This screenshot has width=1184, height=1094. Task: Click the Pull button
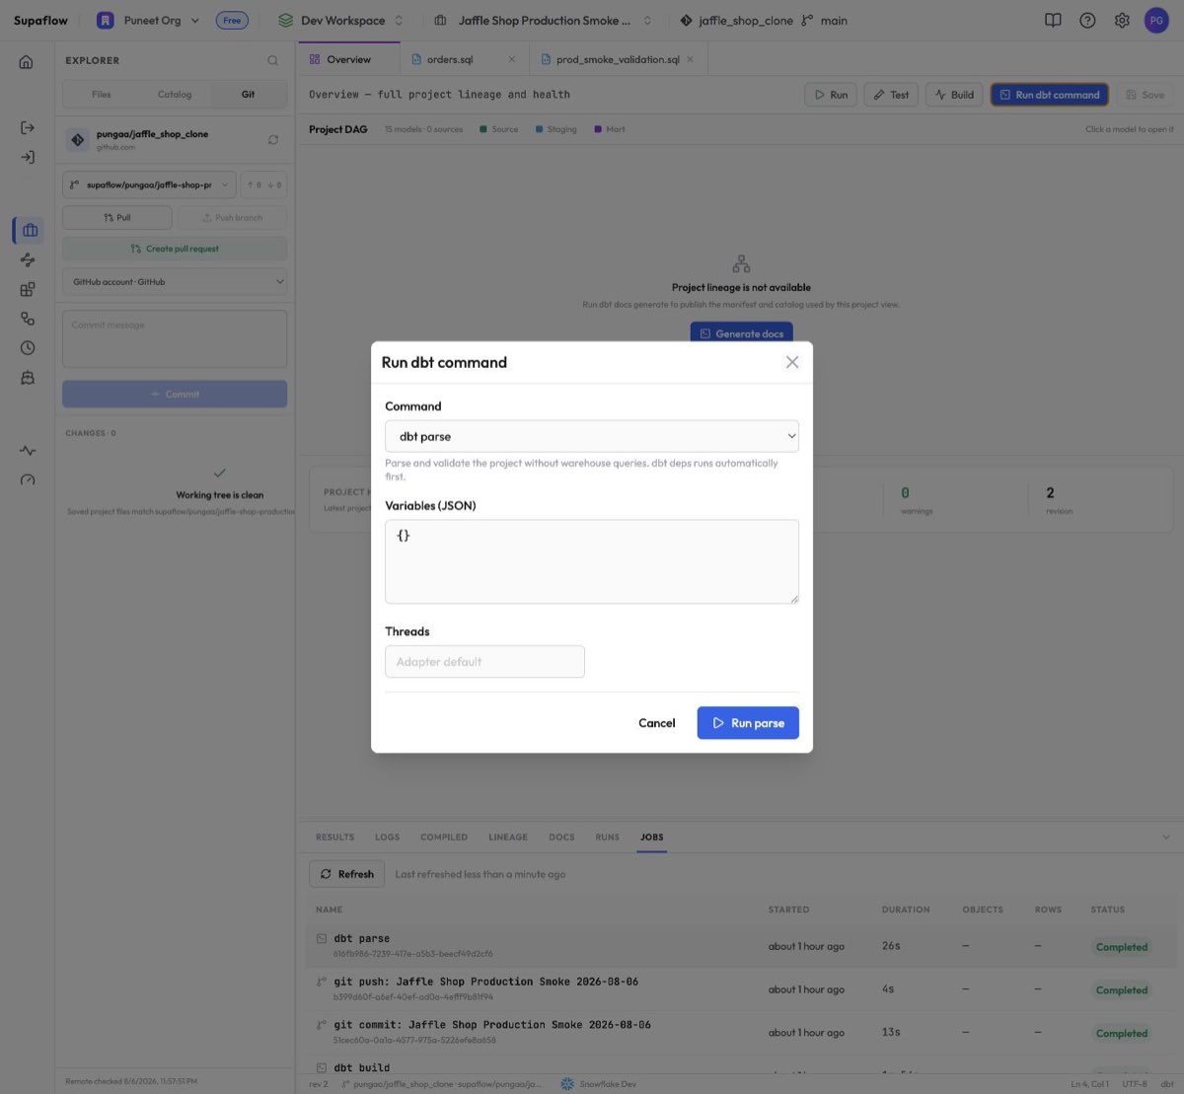coord(117,217)
